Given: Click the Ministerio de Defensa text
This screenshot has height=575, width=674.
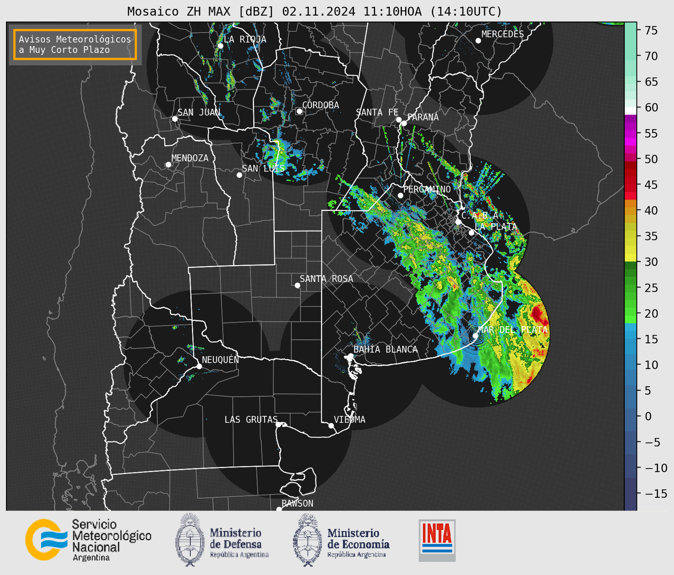Looking at the screenshot, I should tap(239, 543).
